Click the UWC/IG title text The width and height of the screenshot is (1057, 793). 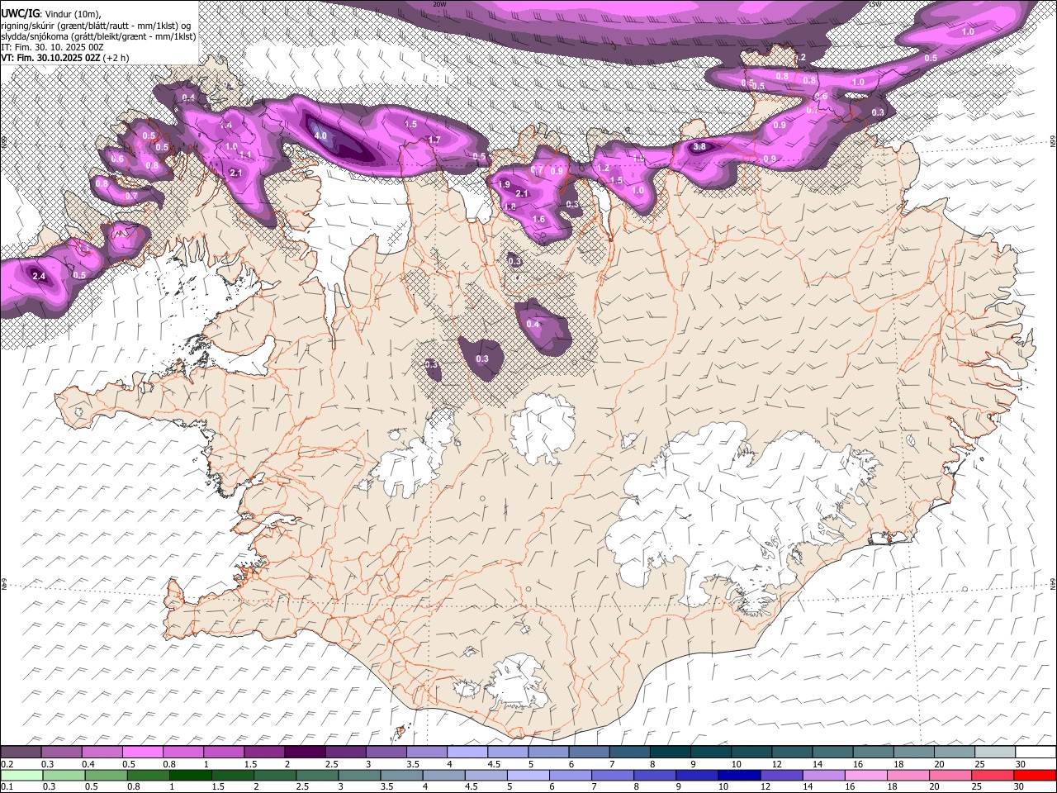click(20, 14)
